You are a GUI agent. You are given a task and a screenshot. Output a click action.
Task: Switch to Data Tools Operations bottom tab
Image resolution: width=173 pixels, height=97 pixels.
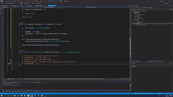[x=6, y=92]
